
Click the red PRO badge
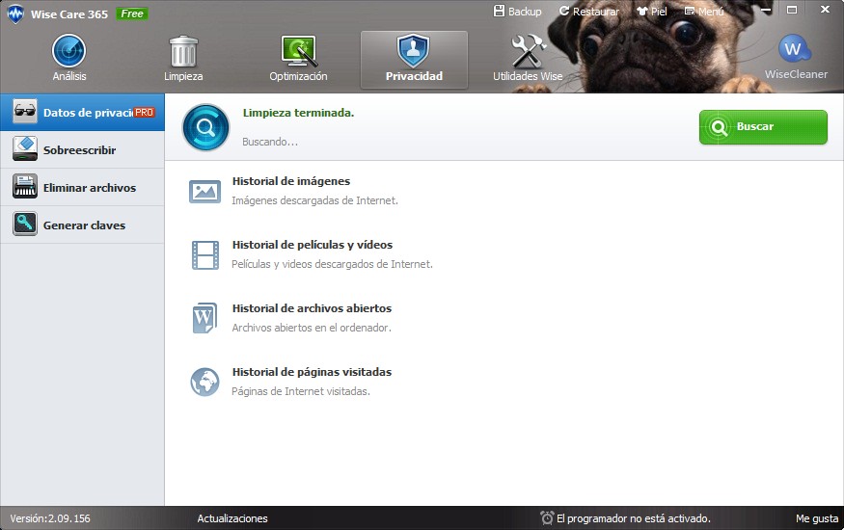(x=144, y=113)
